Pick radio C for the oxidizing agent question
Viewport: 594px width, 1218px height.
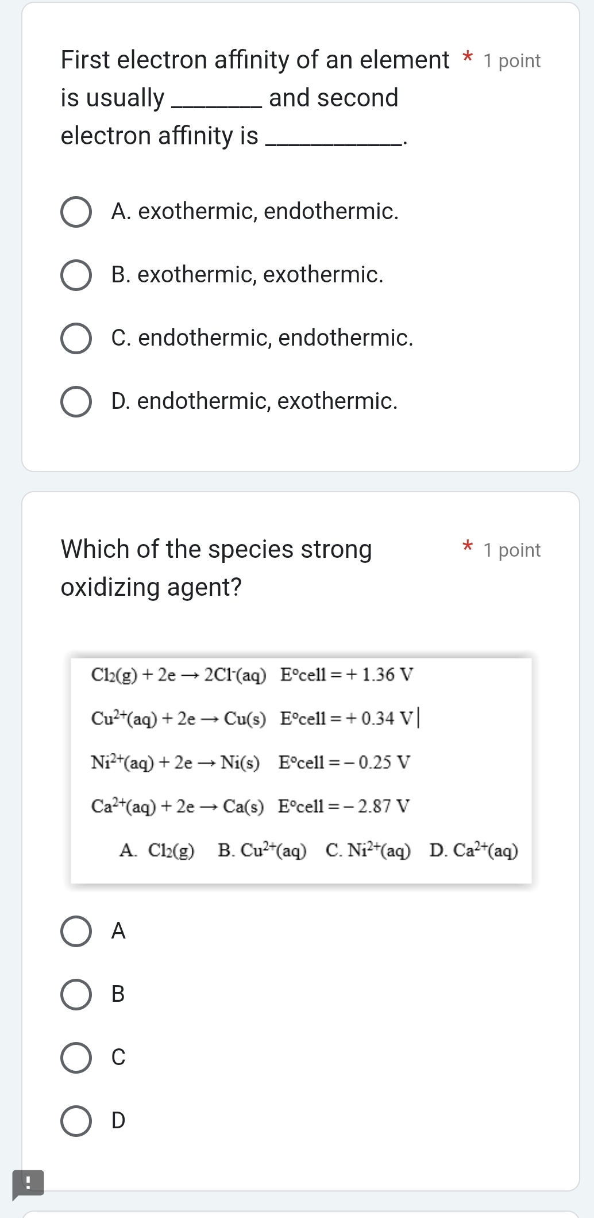click(76, 1058)
